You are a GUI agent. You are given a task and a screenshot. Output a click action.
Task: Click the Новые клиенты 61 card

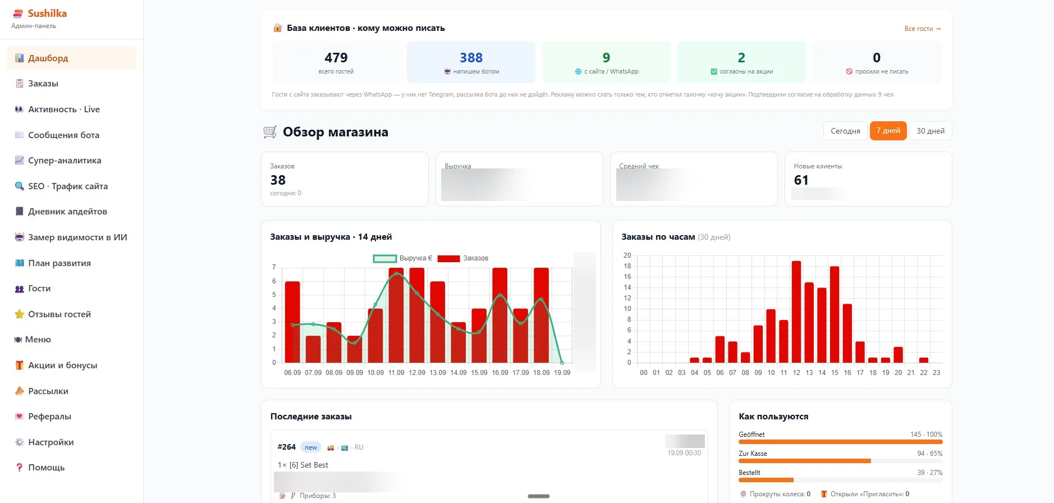click(868, 179)
